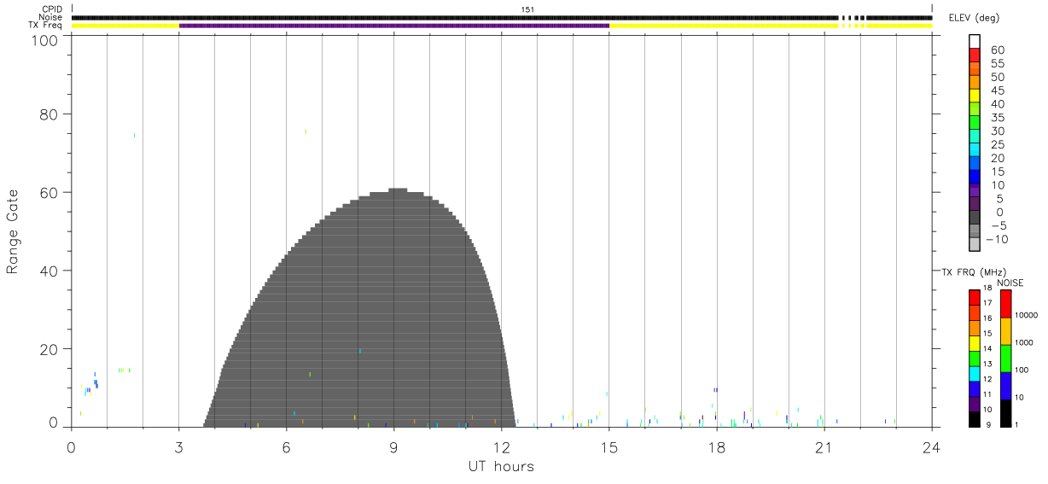
Task: Select yellow swatch in TX FRQ colorbar
Action: coord(975,343)
